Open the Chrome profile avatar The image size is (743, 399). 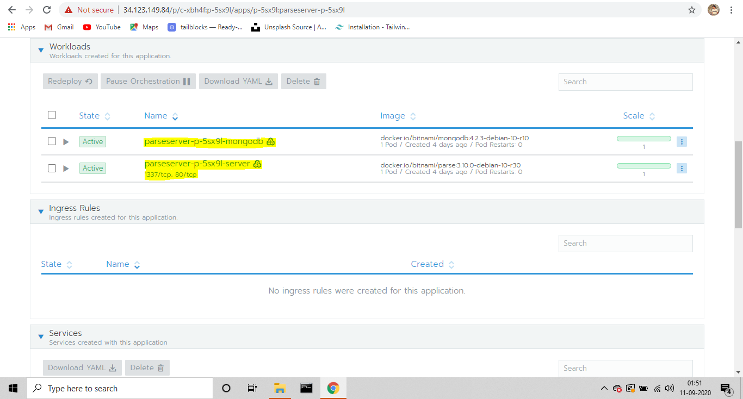point(713,10)
